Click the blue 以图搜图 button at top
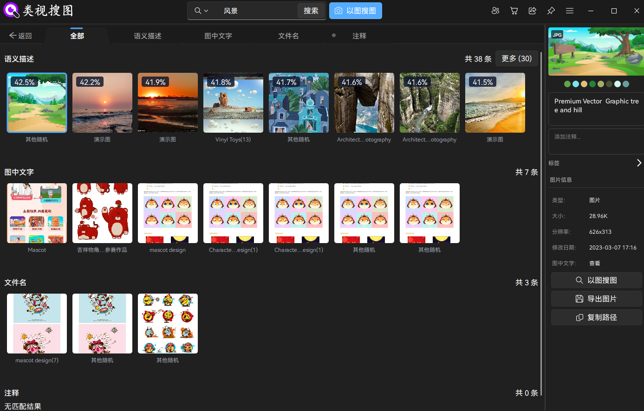This screenshot has width=644, height=411. point(356,11)
